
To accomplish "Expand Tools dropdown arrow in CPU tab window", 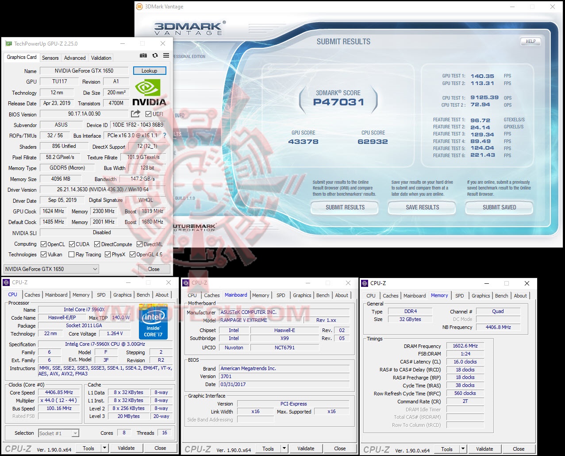I will 104,448.
